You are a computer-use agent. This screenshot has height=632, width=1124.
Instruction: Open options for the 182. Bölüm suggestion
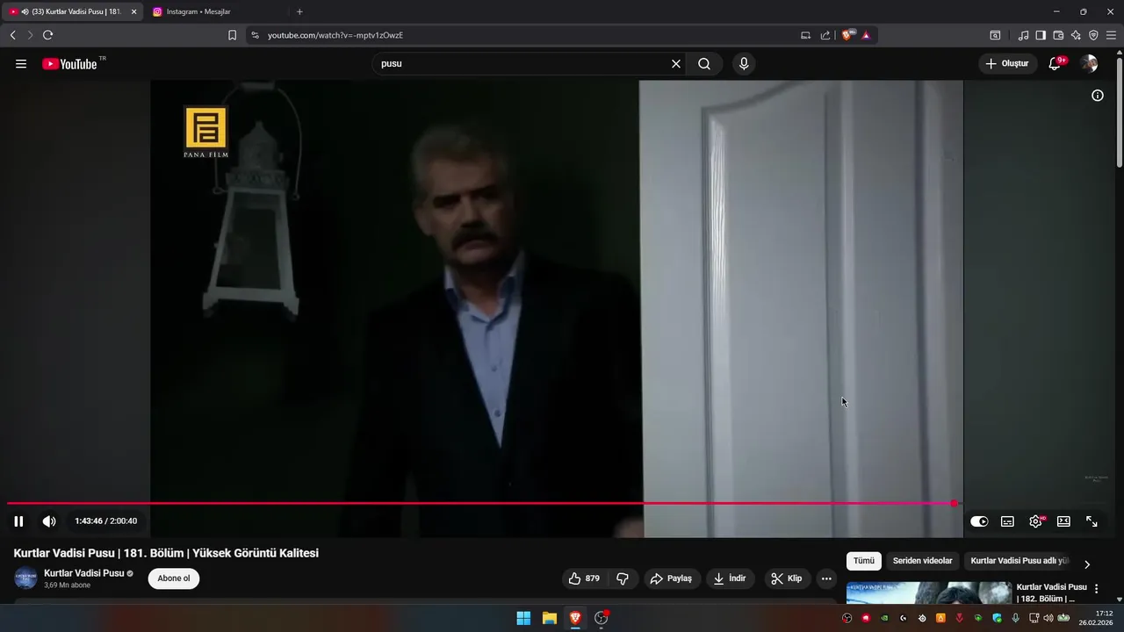(x=1096, y=589)
